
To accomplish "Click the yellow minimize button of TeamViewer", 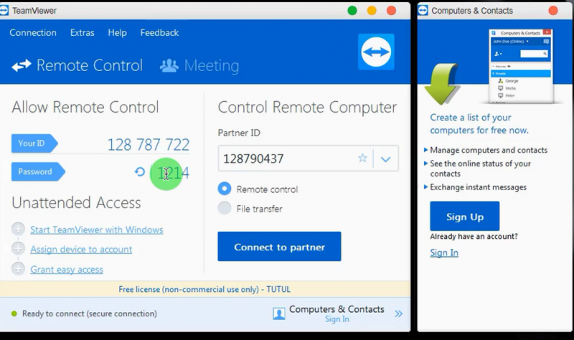I will (x=372, y=11).
